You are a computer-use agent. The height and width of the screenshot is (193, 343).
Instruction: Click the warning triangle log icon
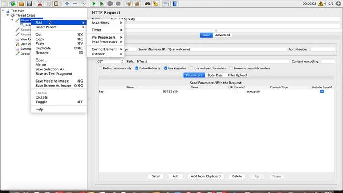pyautogui.click(x=320, y=4)
